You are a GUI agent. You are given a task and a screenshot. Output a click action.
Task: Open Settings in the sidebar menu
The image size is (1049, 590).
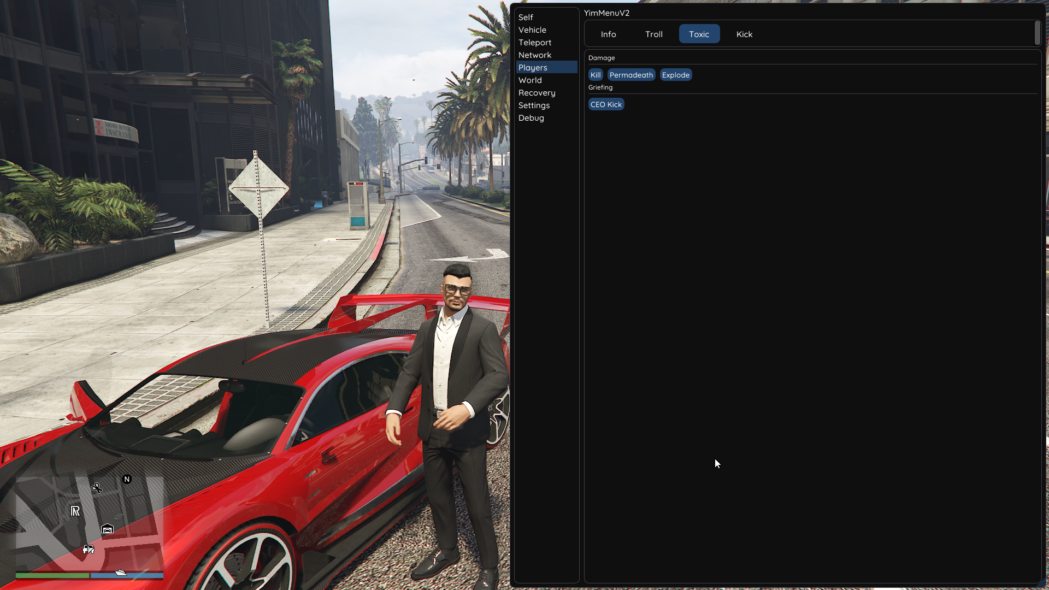point(534,105)
